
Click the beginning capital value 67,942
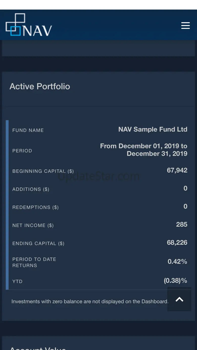[x=177, y=170]
